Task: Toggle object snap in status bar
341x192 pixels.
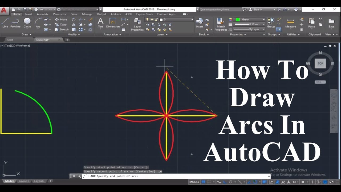Action: pos(255,182)
